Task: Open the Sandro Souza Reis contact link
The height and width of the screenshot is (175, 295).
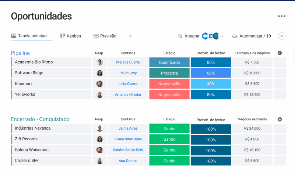Action: tap(128, 150)
